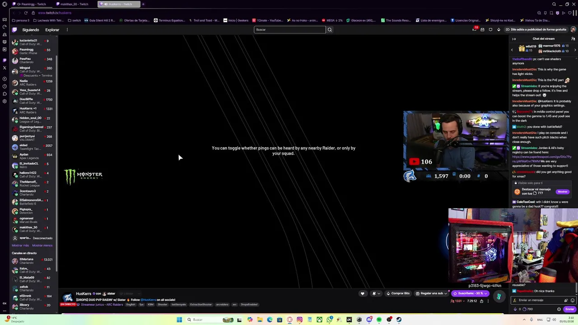Open chat settings gear icon
The image size is (578, 325).
click(x=559, y=309)
